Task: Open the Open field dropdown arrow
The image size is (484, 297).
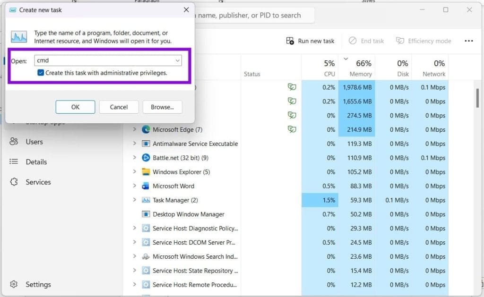Action: 178,60
